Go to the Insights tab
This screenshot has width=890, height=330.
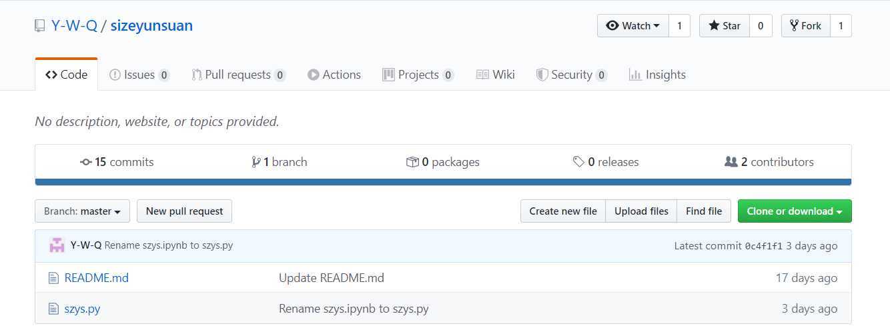657,75
